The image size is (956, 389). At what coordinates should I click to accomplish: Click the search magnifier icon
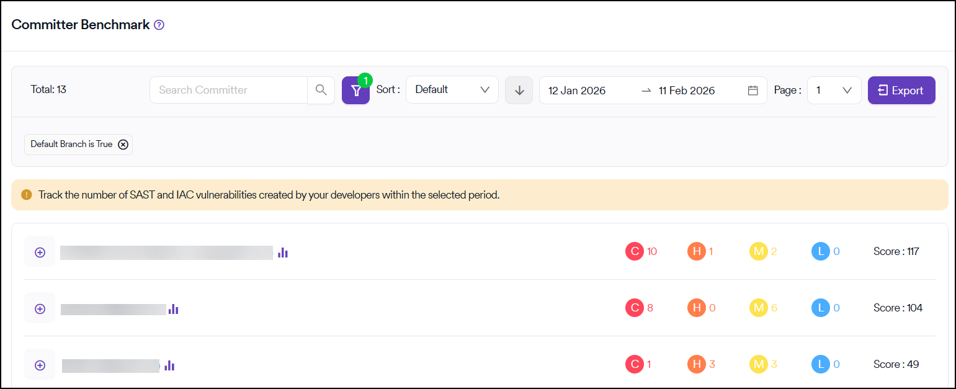(321, 90)
